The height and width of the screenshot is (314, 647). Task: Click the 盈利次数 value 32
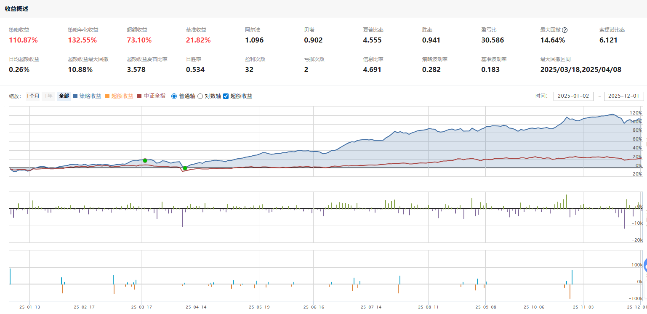tap(249, 70)
